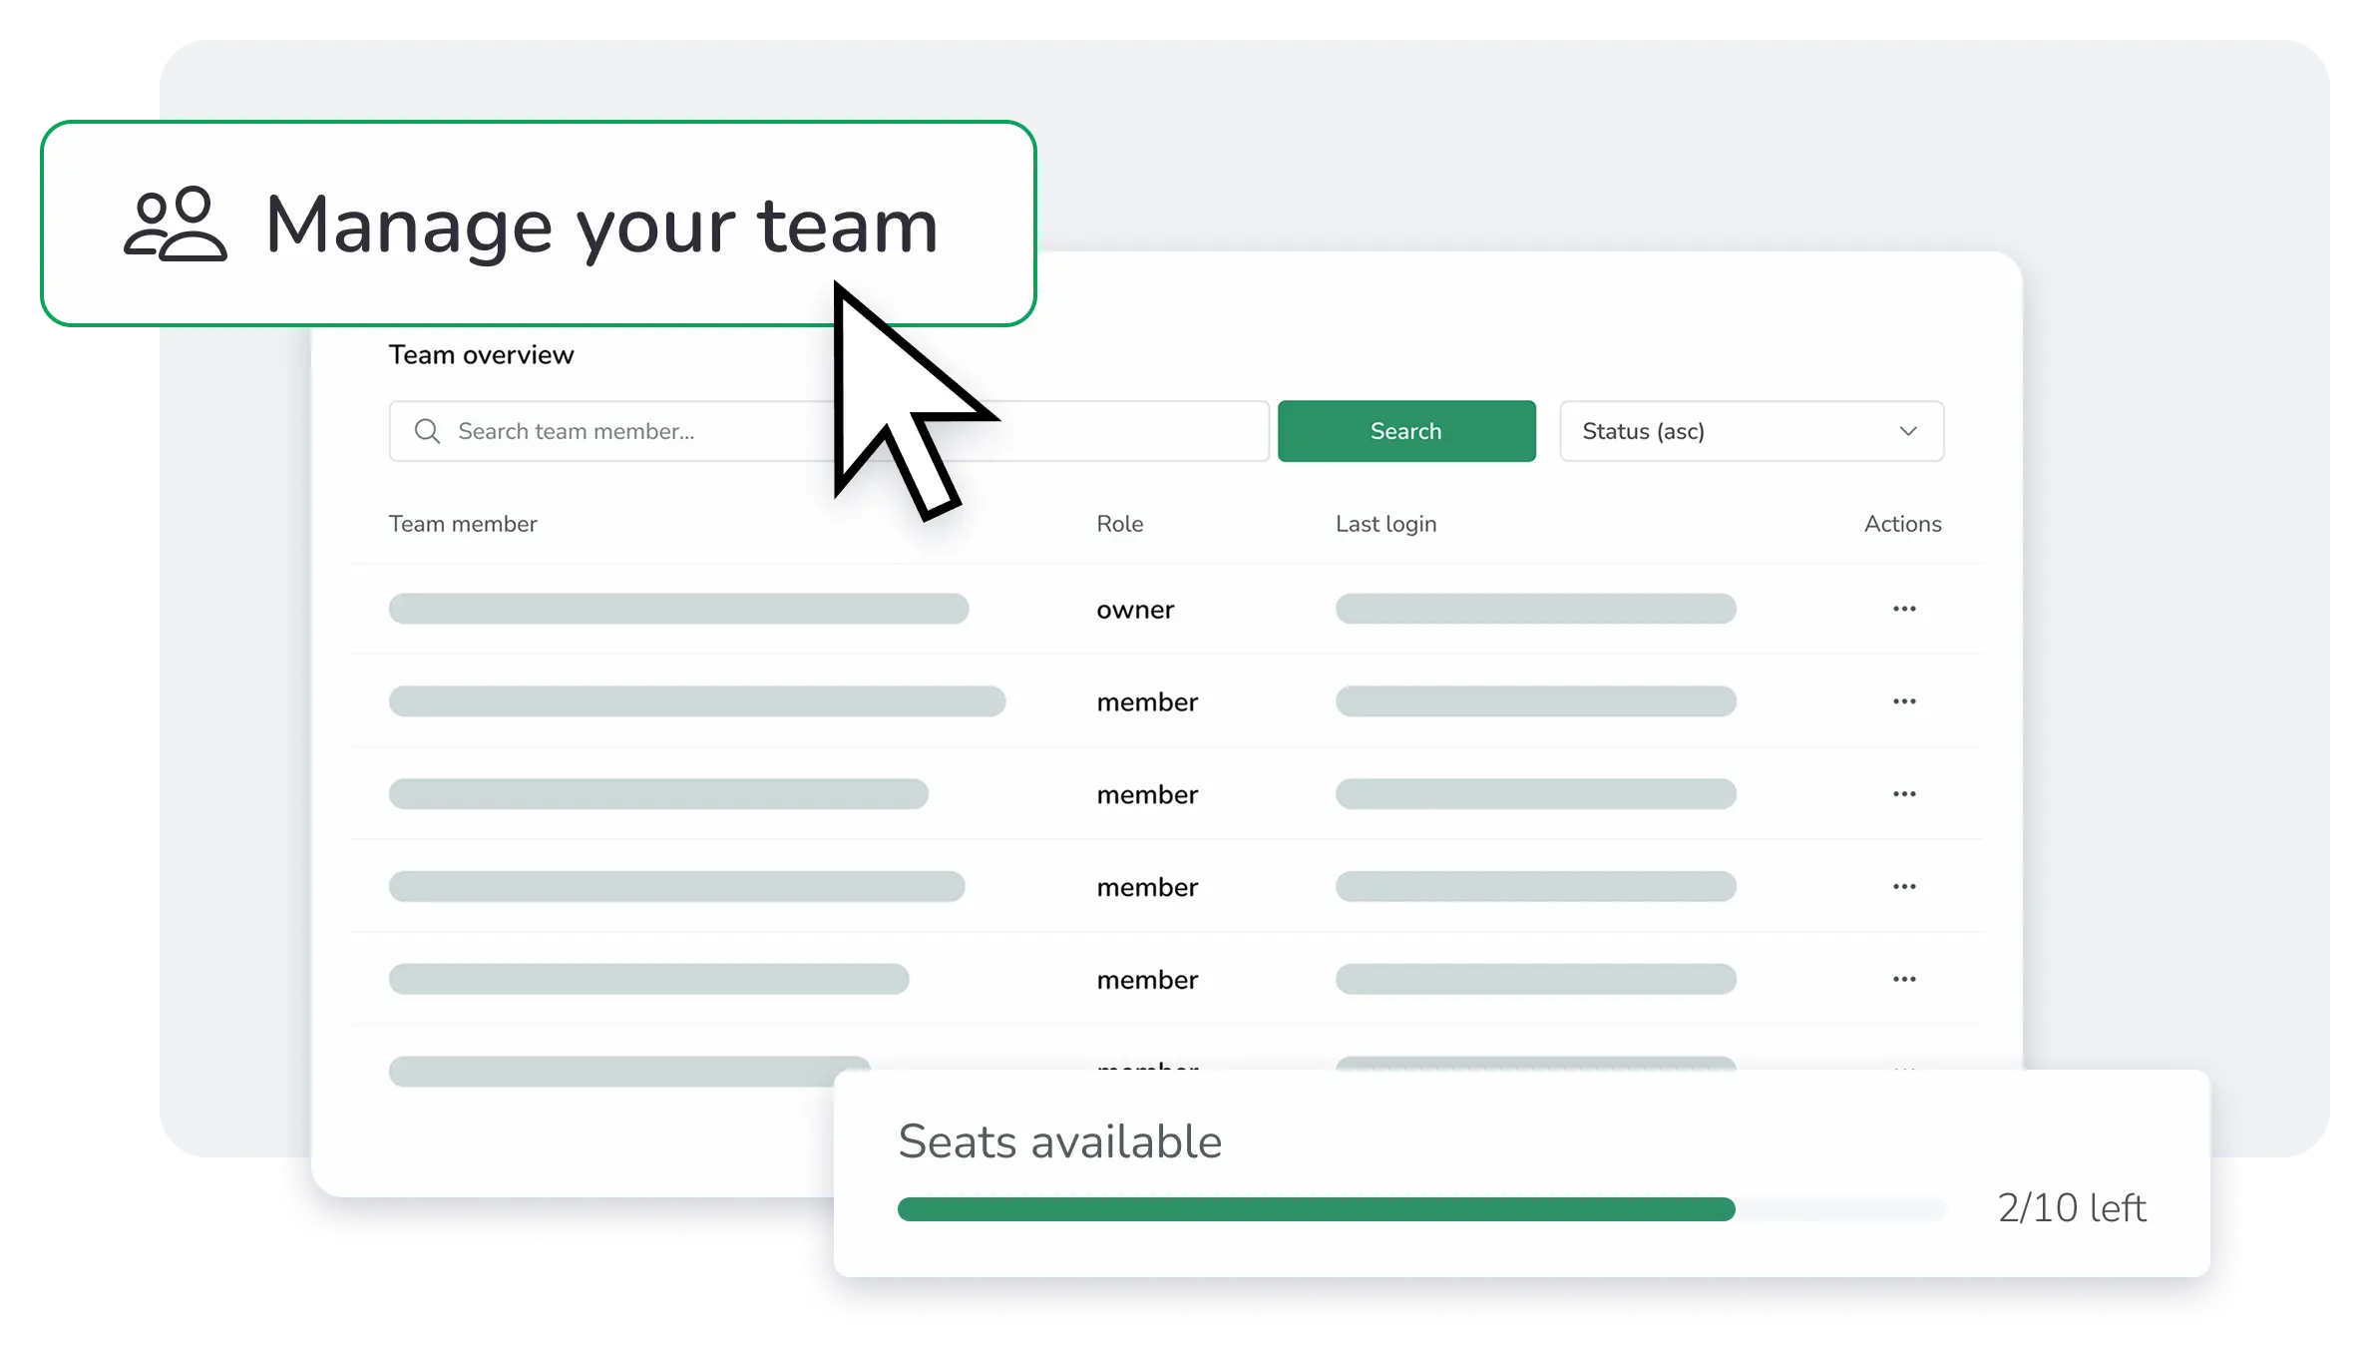Open actions menu for owner row
Screen dimensions: 2370x1357
(1904, 609)
